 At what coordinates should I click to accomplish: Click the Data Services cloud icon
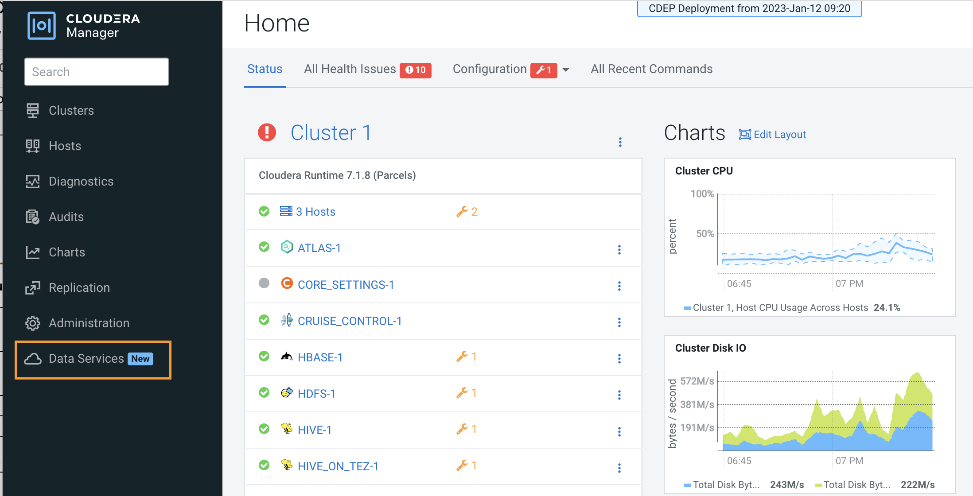(x=32, y=359)
